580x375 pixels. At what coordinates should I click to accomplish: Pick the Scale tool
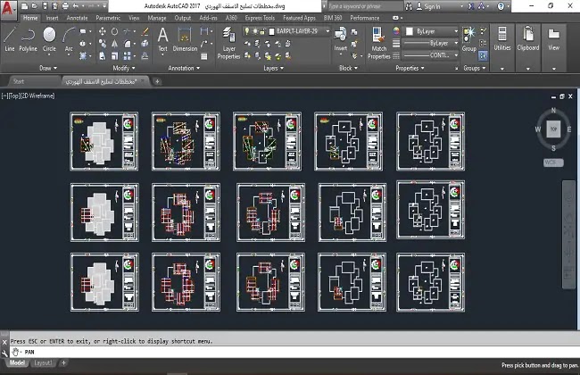coord(115,56)
